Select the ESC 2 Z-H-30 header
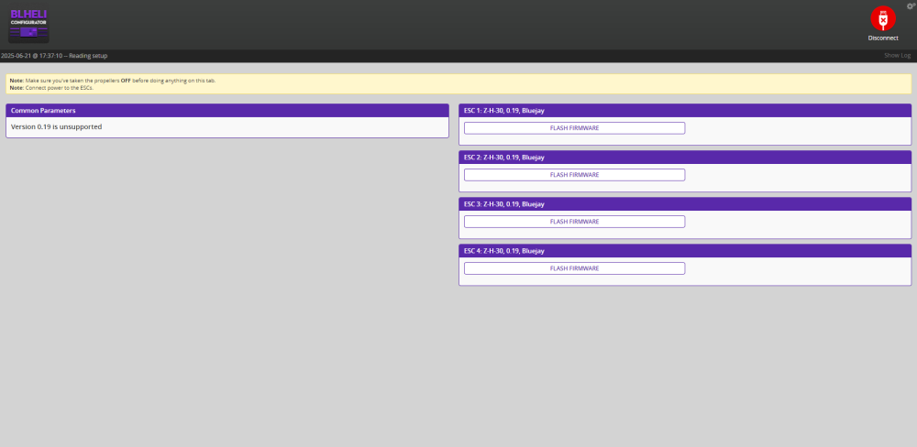Viewport: 917px width, 447px height. click(x=503, y=158)
